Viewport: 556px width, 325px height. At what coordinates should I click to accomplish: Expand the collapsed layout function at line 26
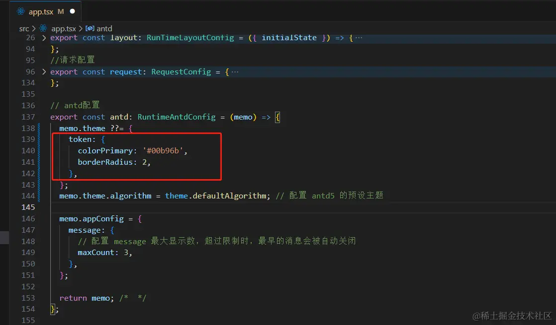pos(43,37)
